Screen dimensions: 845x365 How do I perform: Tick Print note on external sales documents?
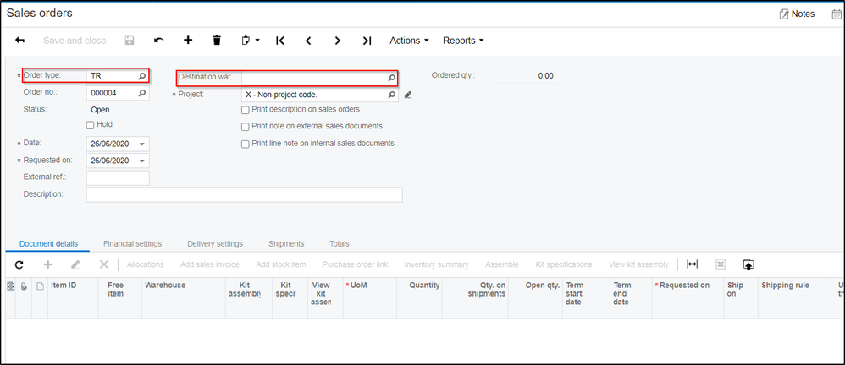click(246, 127)
